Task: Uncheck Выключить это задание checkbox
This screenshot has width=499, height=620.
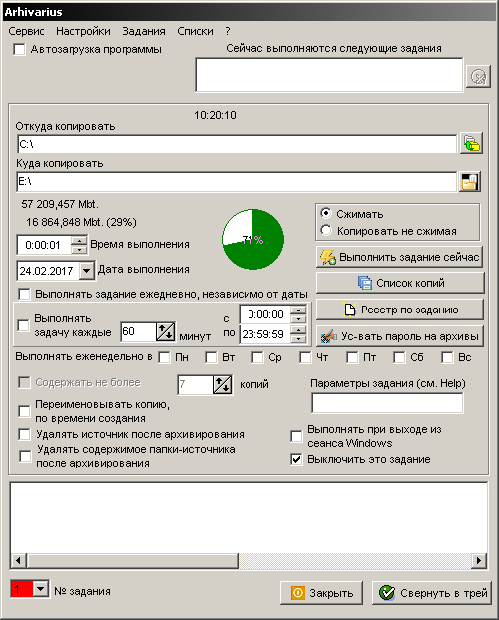Action: click(x=296, y=460)
